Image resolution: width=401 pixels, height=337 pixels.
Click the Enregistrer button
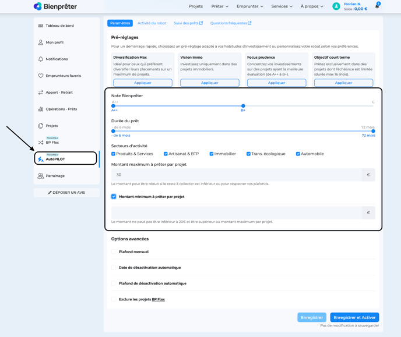pyautogui.click(x=312, y=317)
